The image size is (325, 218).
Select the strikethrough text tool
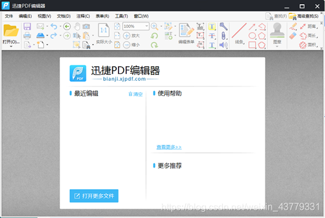pyautogui.click(x=212, y=36)
